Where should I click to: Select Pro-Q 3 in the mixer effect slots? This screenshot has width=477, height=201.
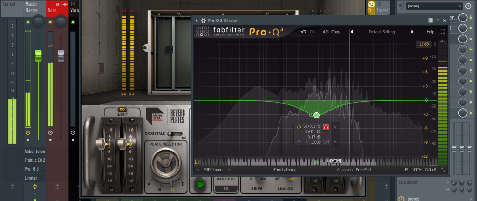(x=31, y=169)
